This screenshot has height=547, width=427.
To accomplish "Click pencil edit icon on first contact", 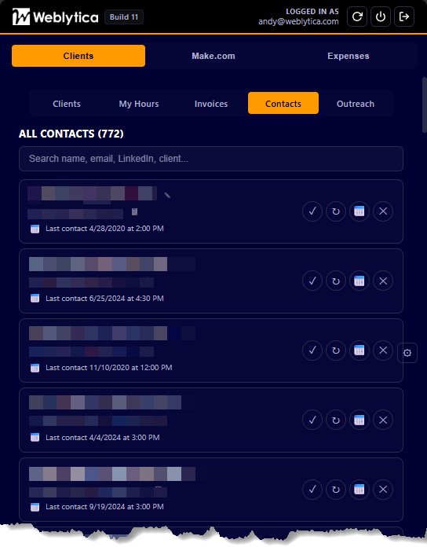I will pos(167,196).
